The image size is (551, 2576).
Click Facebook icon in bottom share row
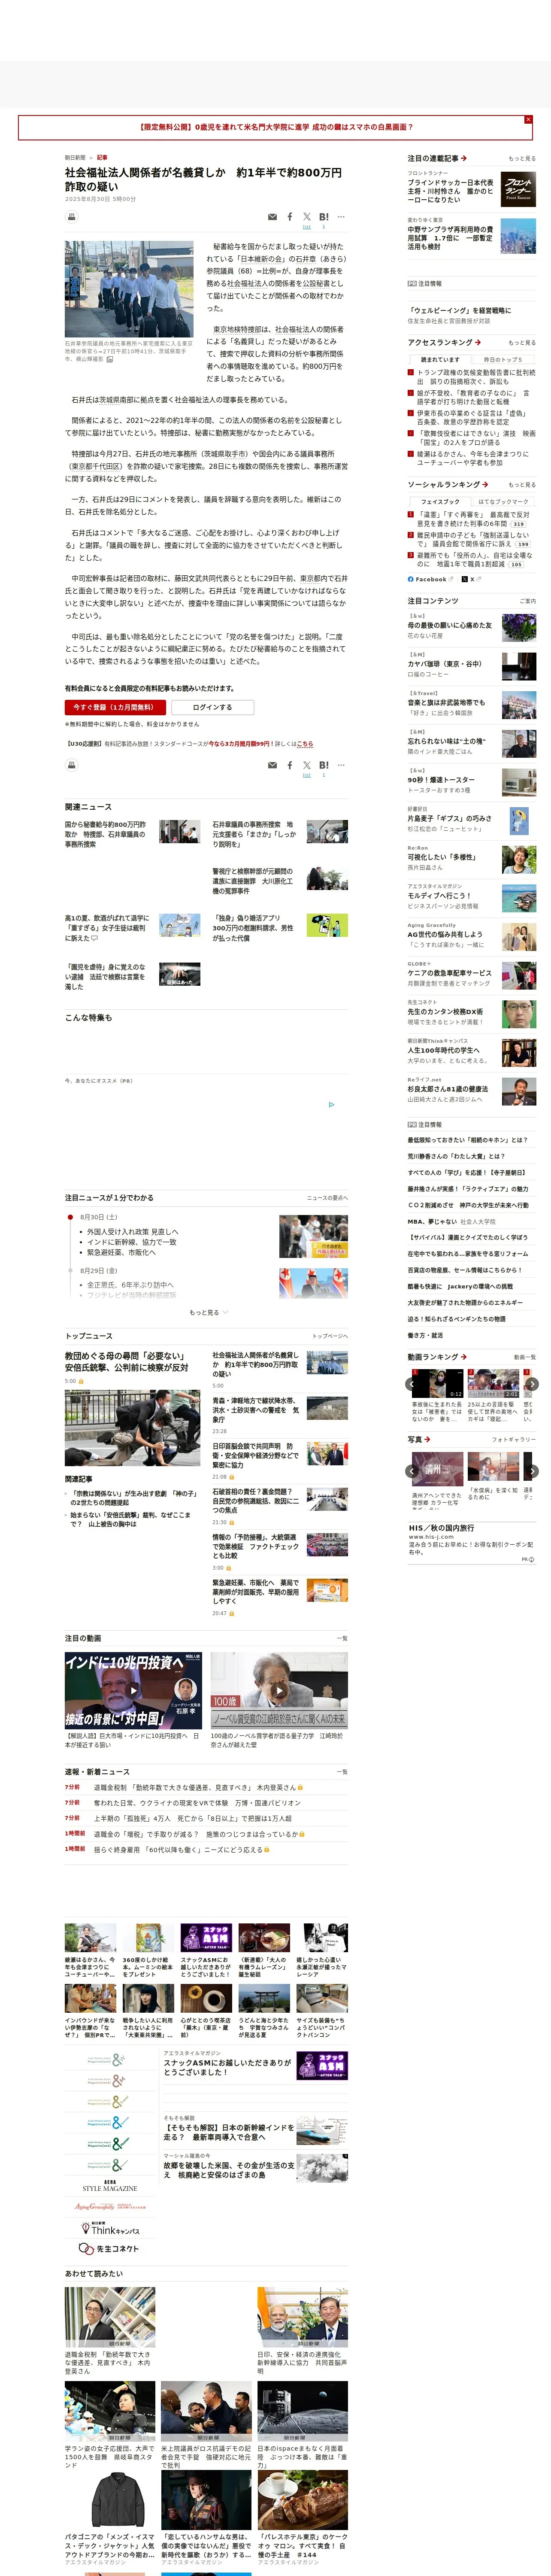coord(290,765)
